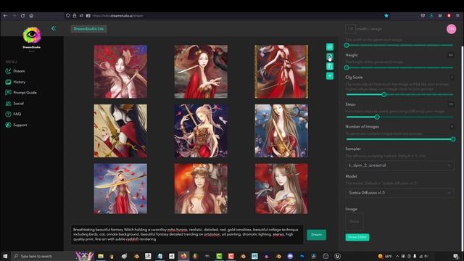Select the bottom-left generated image
Viewport: 464px width, 261px height.
(x=120, y=188)
